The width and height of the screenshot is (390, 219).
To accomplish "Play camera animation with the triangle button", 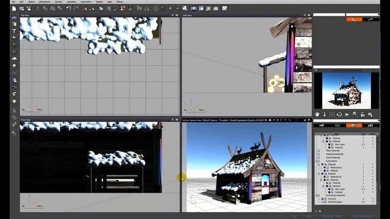I will pos(347,114).
